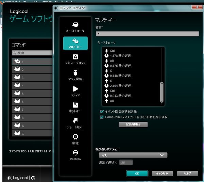The height and width of the screenshot is (182, 204).
Task: Select command C in the コマンド list
Action: coord(32,133)
